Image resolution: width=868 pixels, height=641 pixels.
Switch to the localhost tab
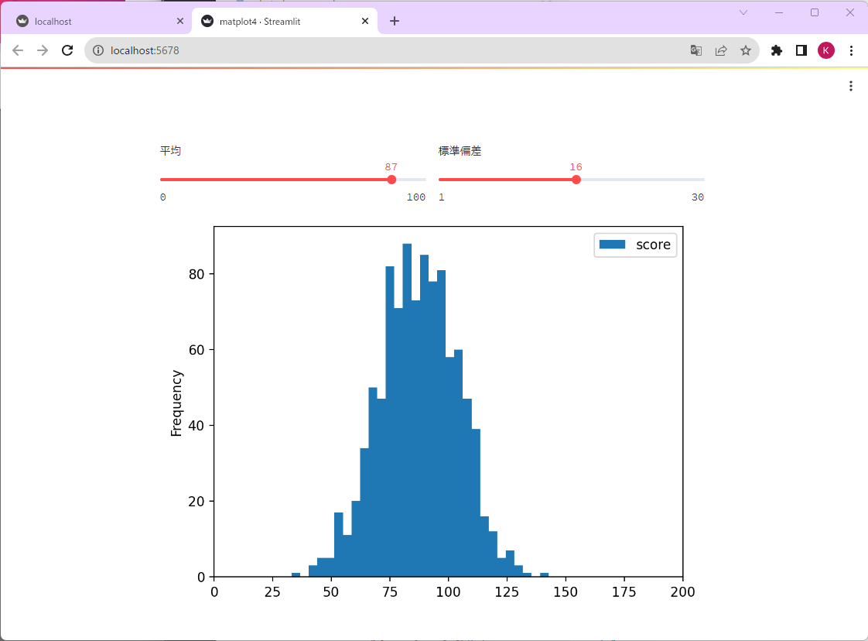(x=93, y=21)
